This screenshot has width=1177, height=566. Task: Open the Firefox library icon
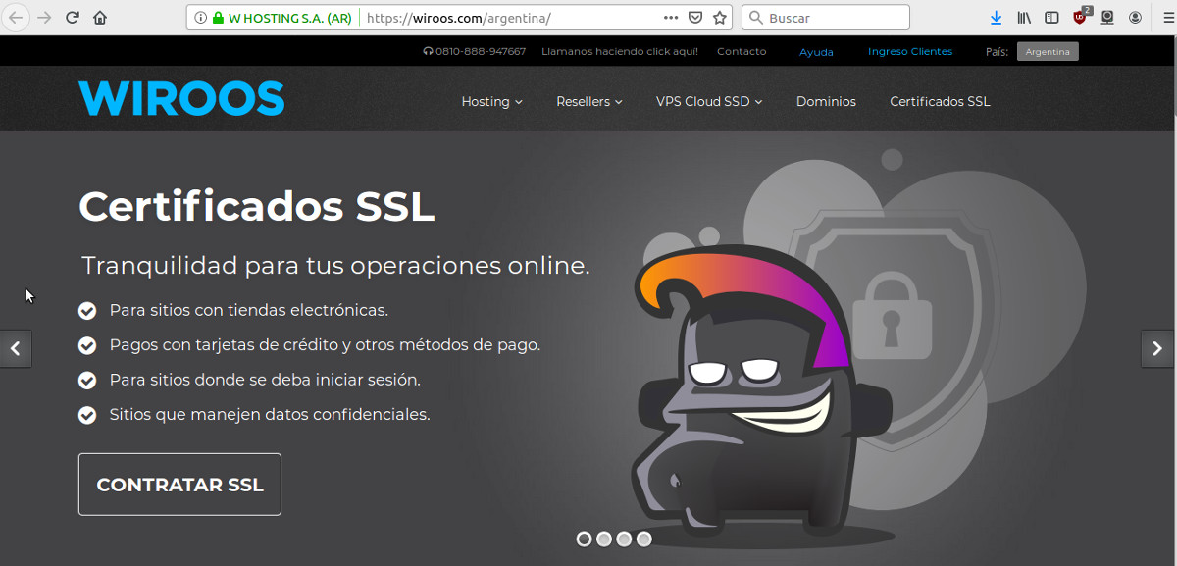click(1024, 18)
